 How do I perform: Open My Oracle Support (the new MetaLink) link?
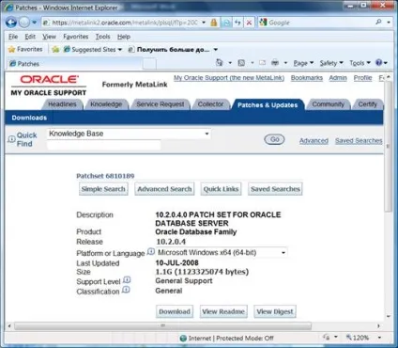pyautogui.click(x=229, y=78)
